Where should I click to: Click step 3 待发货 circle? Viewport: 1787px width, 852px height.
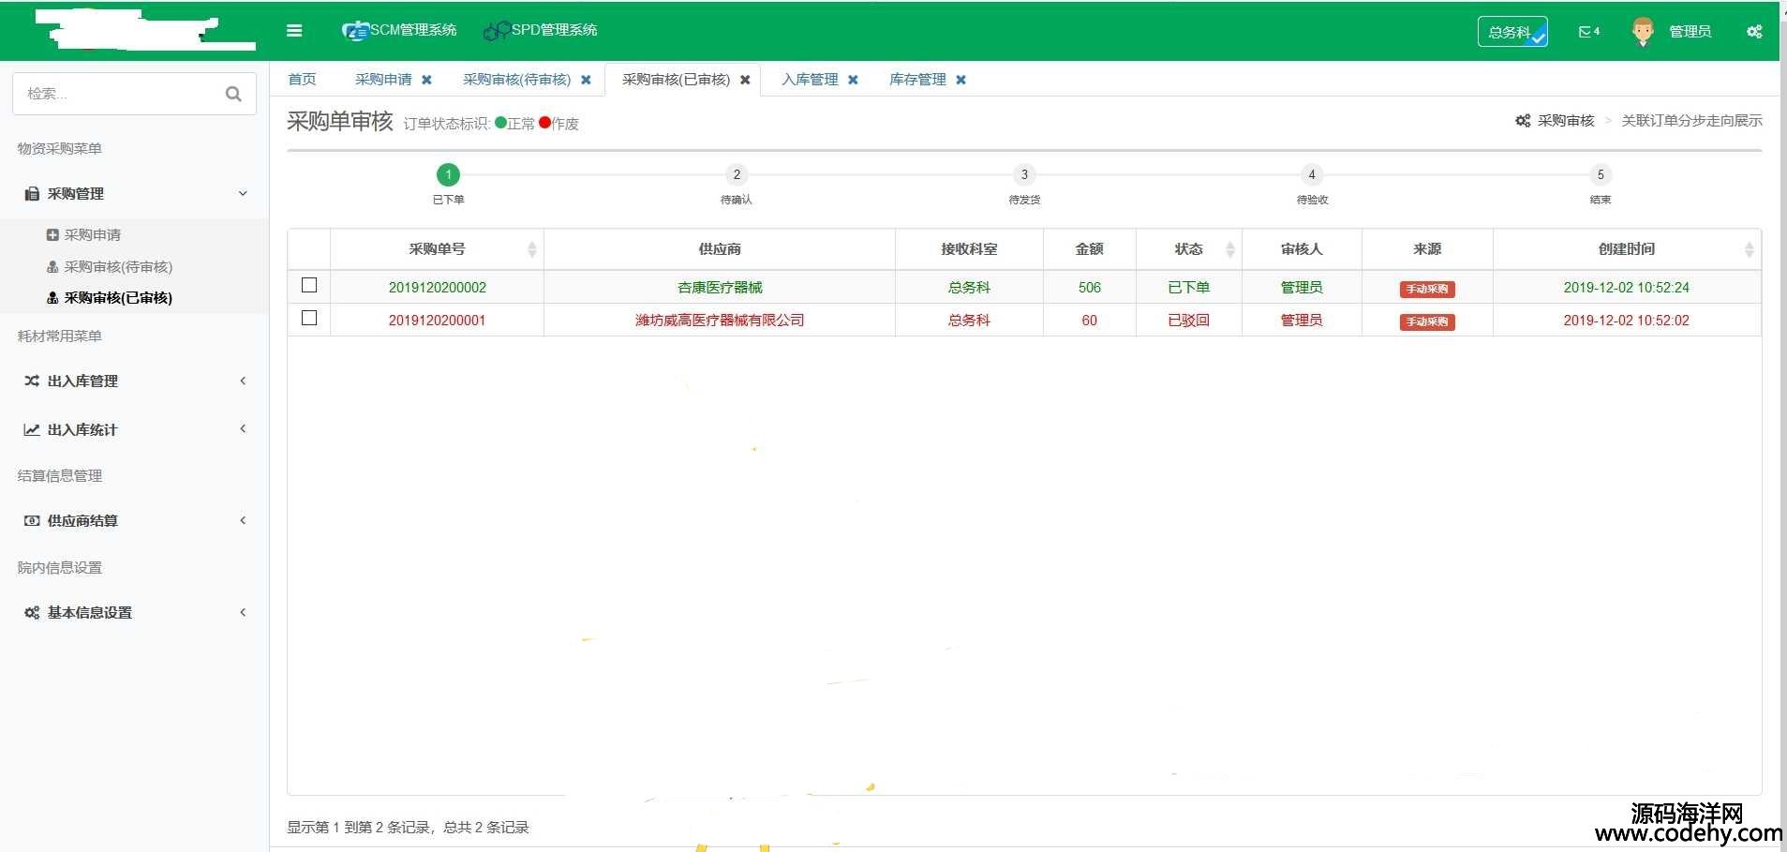1024,174
